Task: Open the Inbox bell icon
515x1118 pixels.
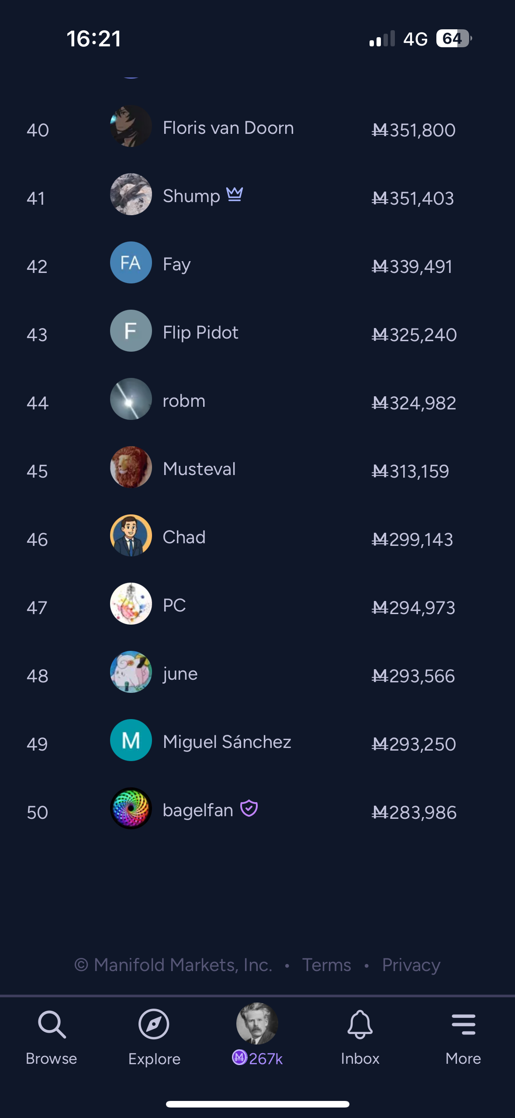Action: (x=360, y=1025)
